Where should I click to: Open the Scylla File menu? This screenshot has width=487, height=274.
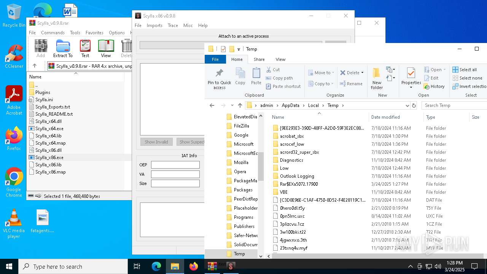pyautogui.click(x=138, y=25)
